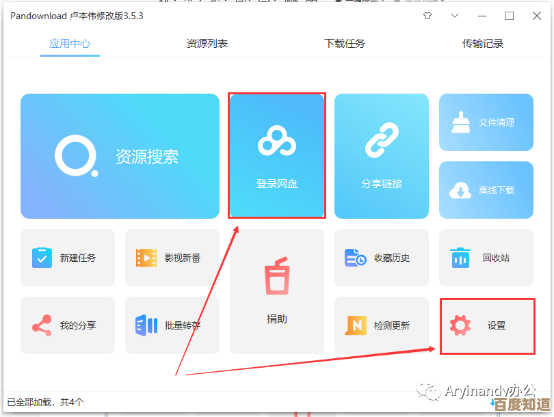
Task: Switch to the 应用中心 tab
Action: (x=70, y=44)
